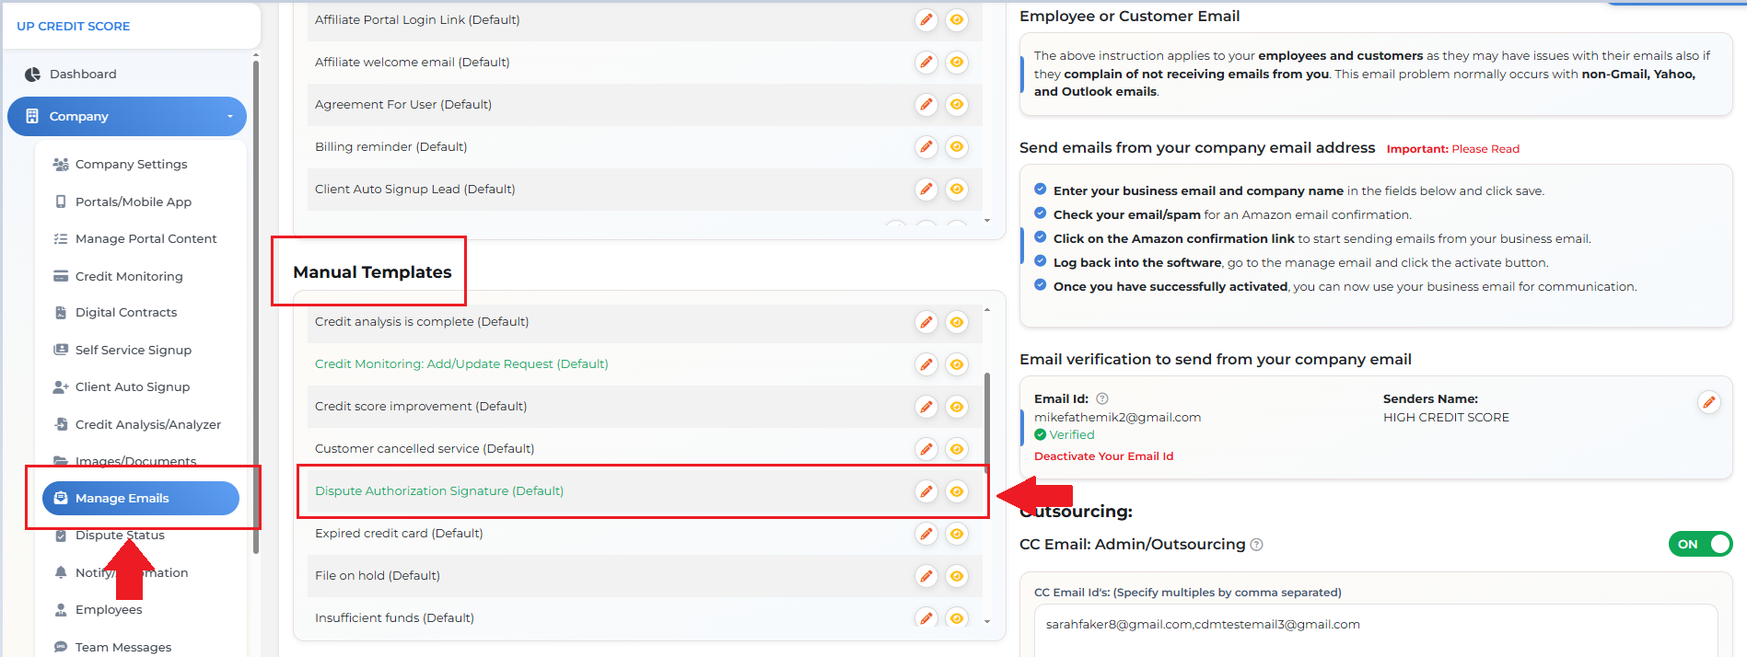Open Credit Monitoring: Add/Update Request (Default)
1747x657 pixels.
point(461,363)
